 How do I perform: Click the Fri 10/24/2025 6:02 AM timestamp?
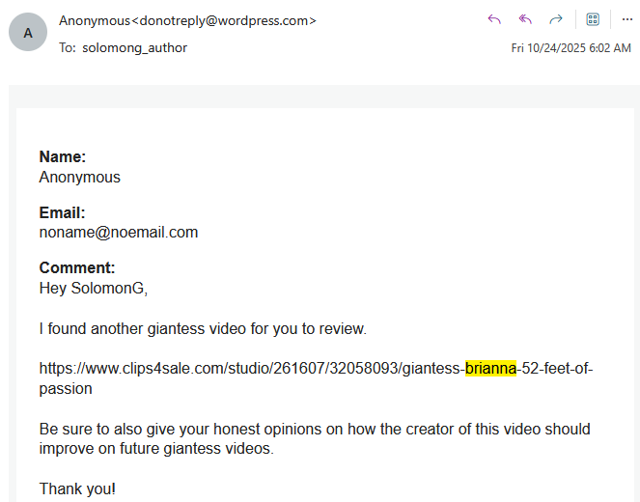coord(570,47)
